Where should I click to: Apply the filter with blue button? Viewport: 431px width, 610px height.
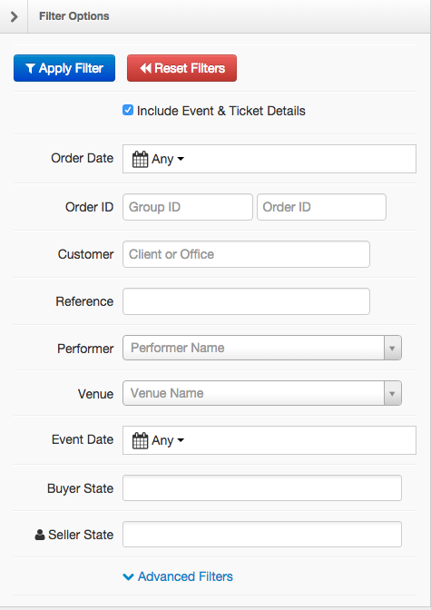(x=64, y=68)
